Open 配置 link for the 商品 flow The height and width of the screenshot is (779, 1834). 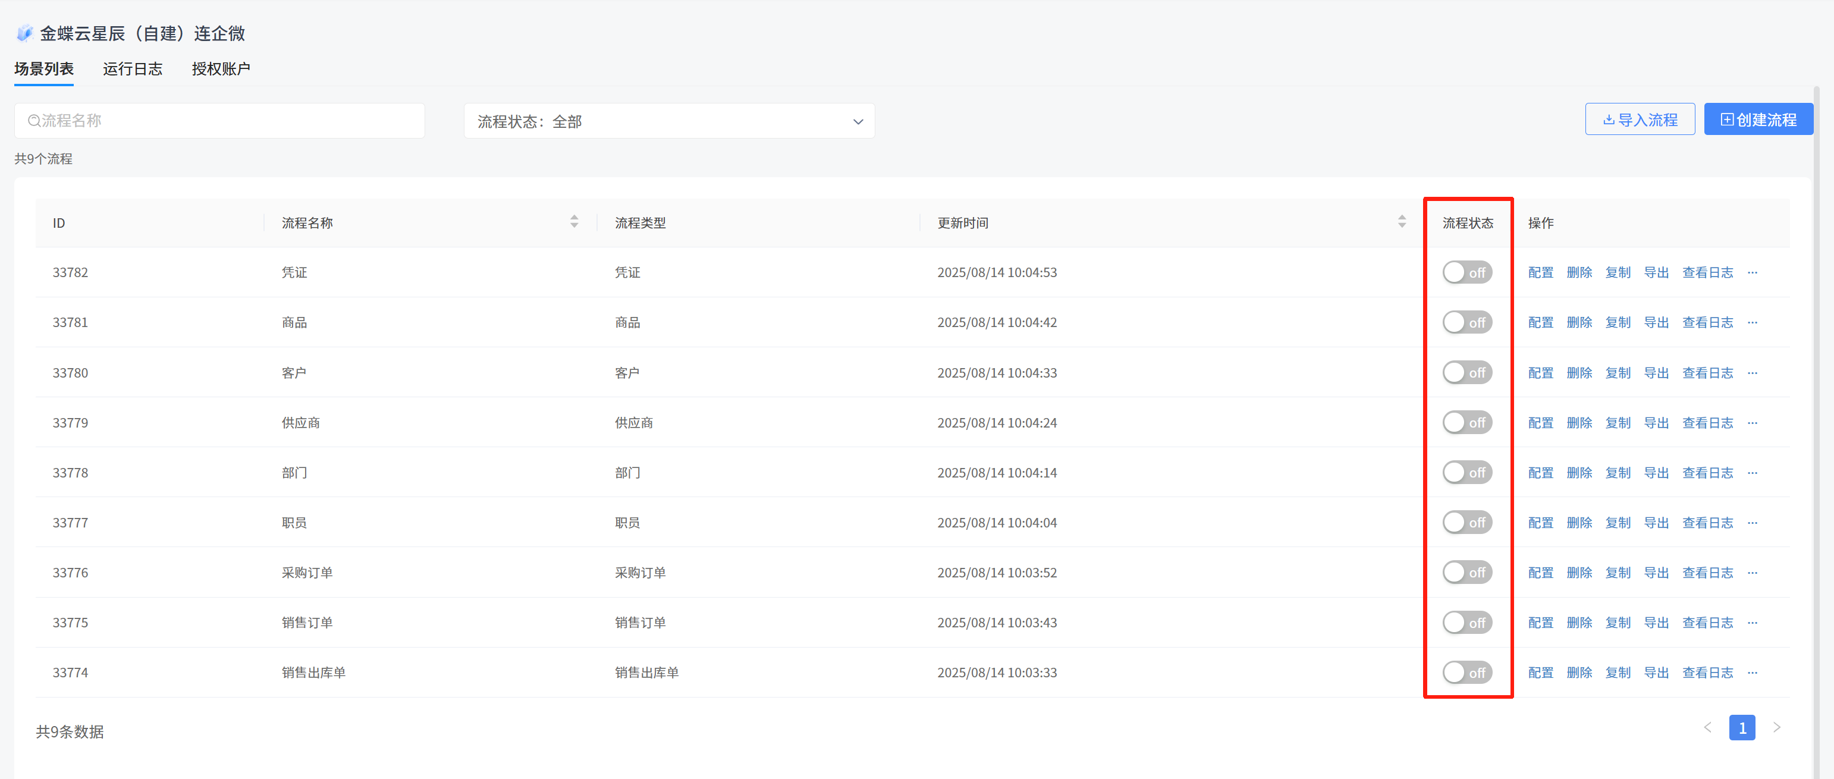[1540, 322]
